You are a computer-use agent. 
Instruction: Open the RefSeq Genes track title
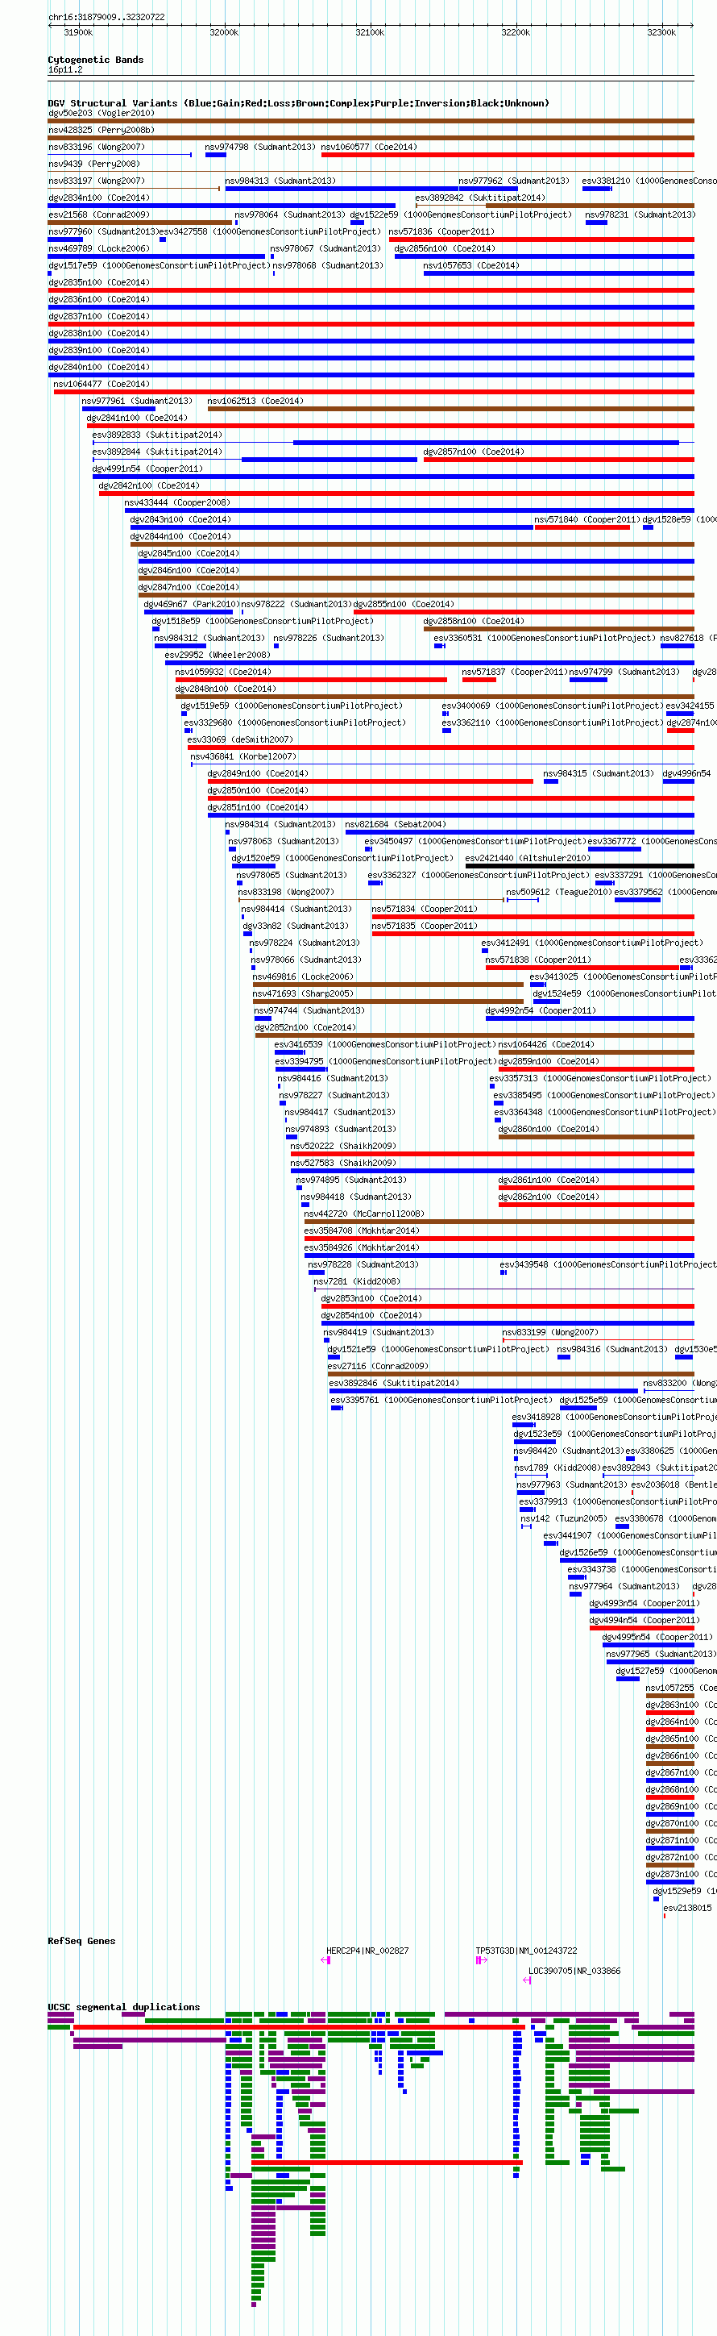tap(81, 1942)
